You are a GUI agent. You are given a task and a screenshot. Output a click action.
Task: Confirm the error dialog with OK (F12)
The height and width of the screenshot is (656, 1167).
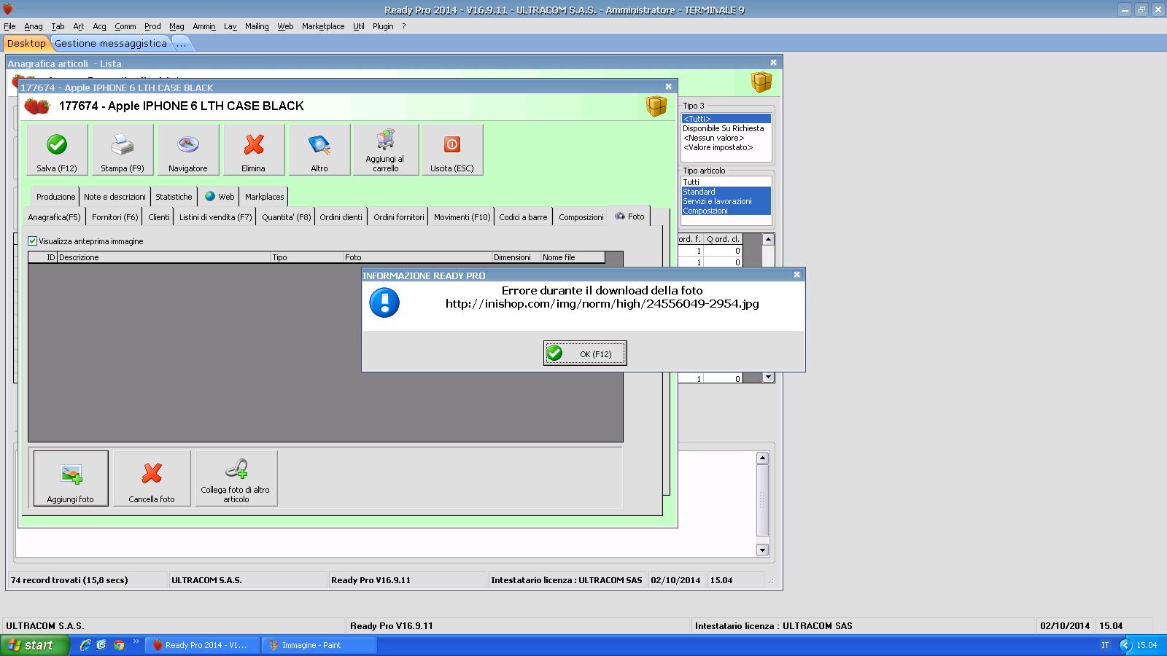585,354
